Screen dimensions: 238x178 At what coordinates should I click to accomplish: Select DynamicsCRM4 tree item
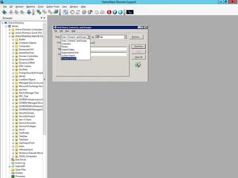[x=27, y=63]
